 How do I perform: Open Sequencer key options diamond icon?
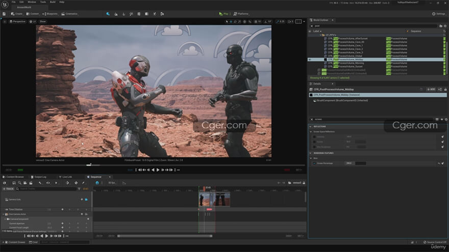(x=67, y=183)
